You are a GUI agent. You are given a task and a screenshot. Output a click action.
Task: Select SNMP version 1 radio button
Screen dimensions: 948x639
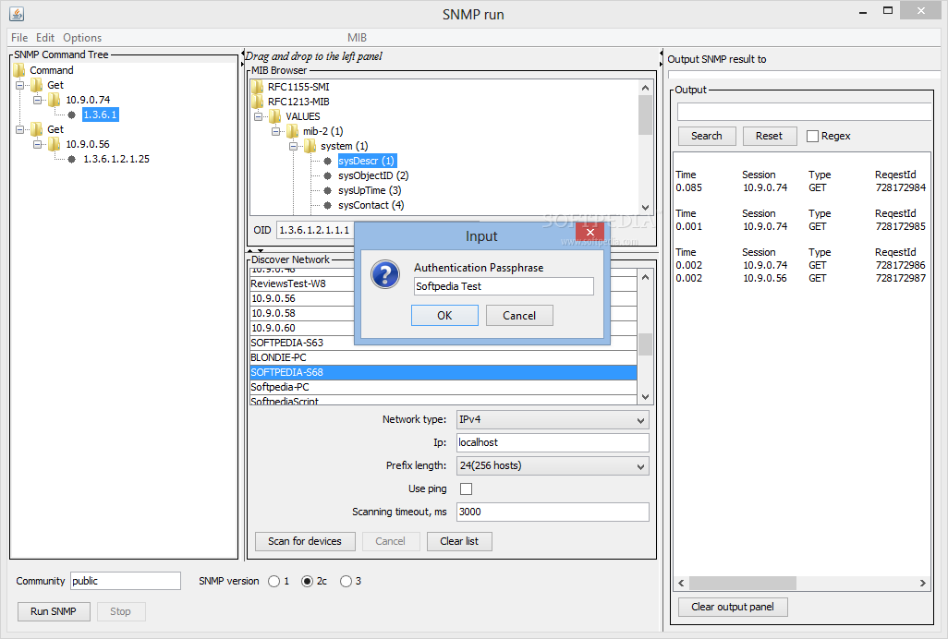click(273, 581)
